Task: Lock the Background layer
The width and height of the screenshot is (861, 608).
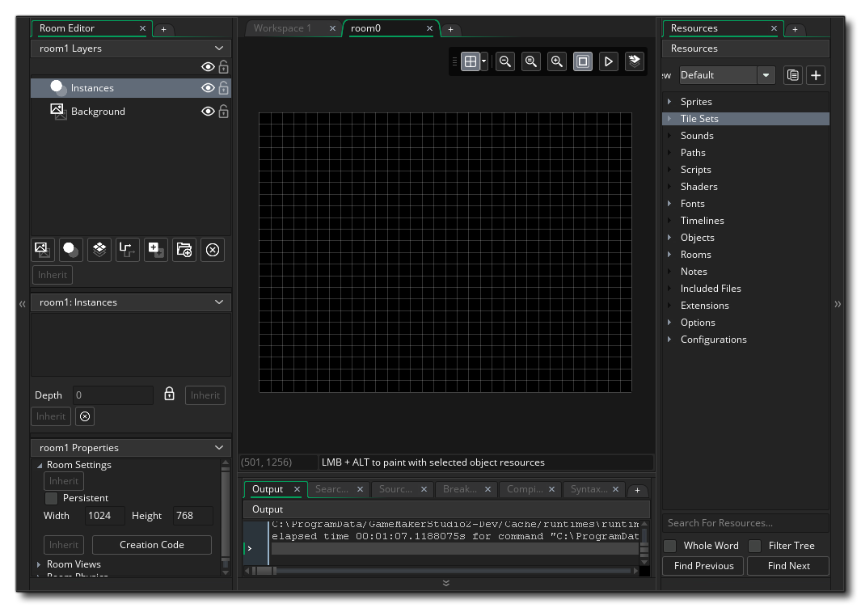Action: (223, 112)
